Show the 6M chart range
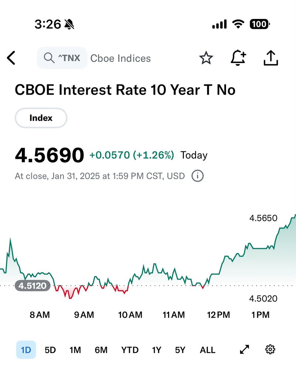 tap(101, 350)
